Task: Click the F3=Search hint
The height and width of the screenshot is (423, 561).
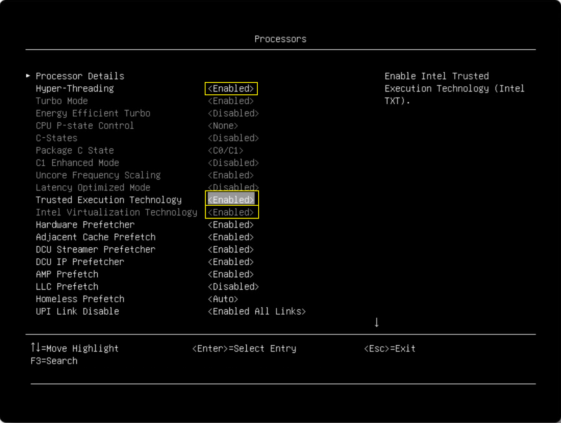Action: click(54, 361)
